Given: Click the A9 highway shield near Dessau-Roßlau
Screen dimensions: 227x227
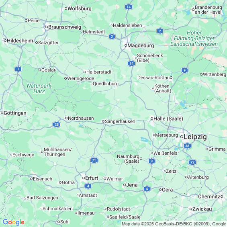Looking at the screenshot, I should [x=184, y=70].
